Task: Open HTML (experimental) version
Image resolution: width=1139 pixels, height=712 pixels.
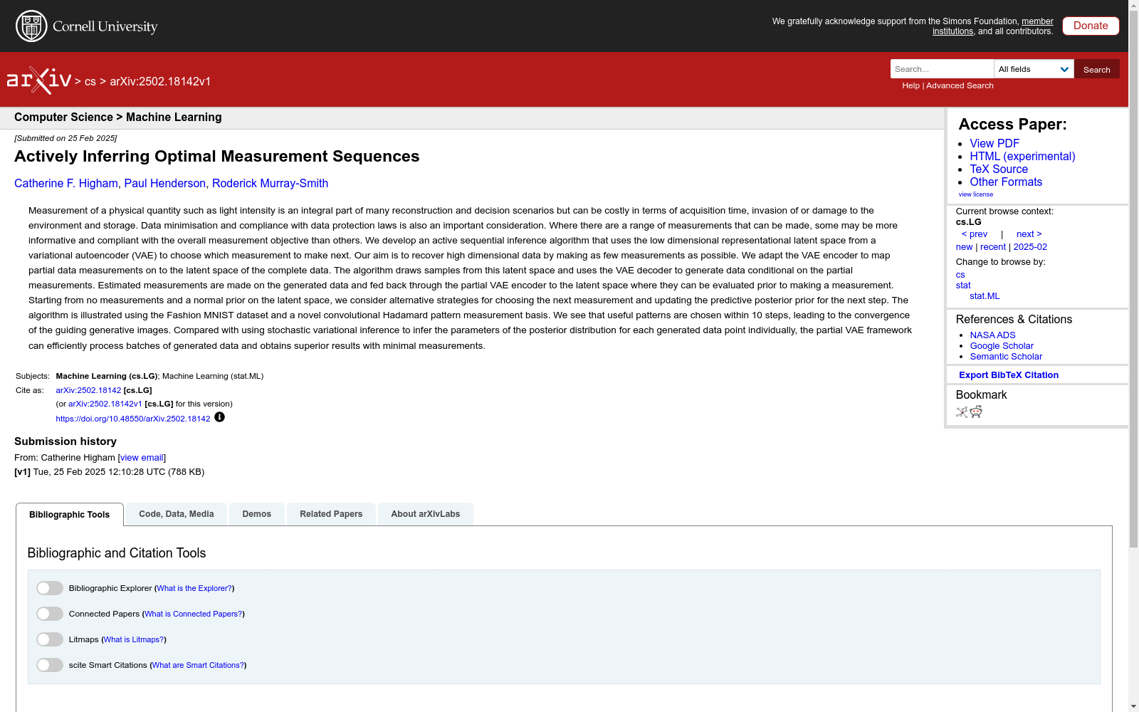Action: [x=1022, y=156]
